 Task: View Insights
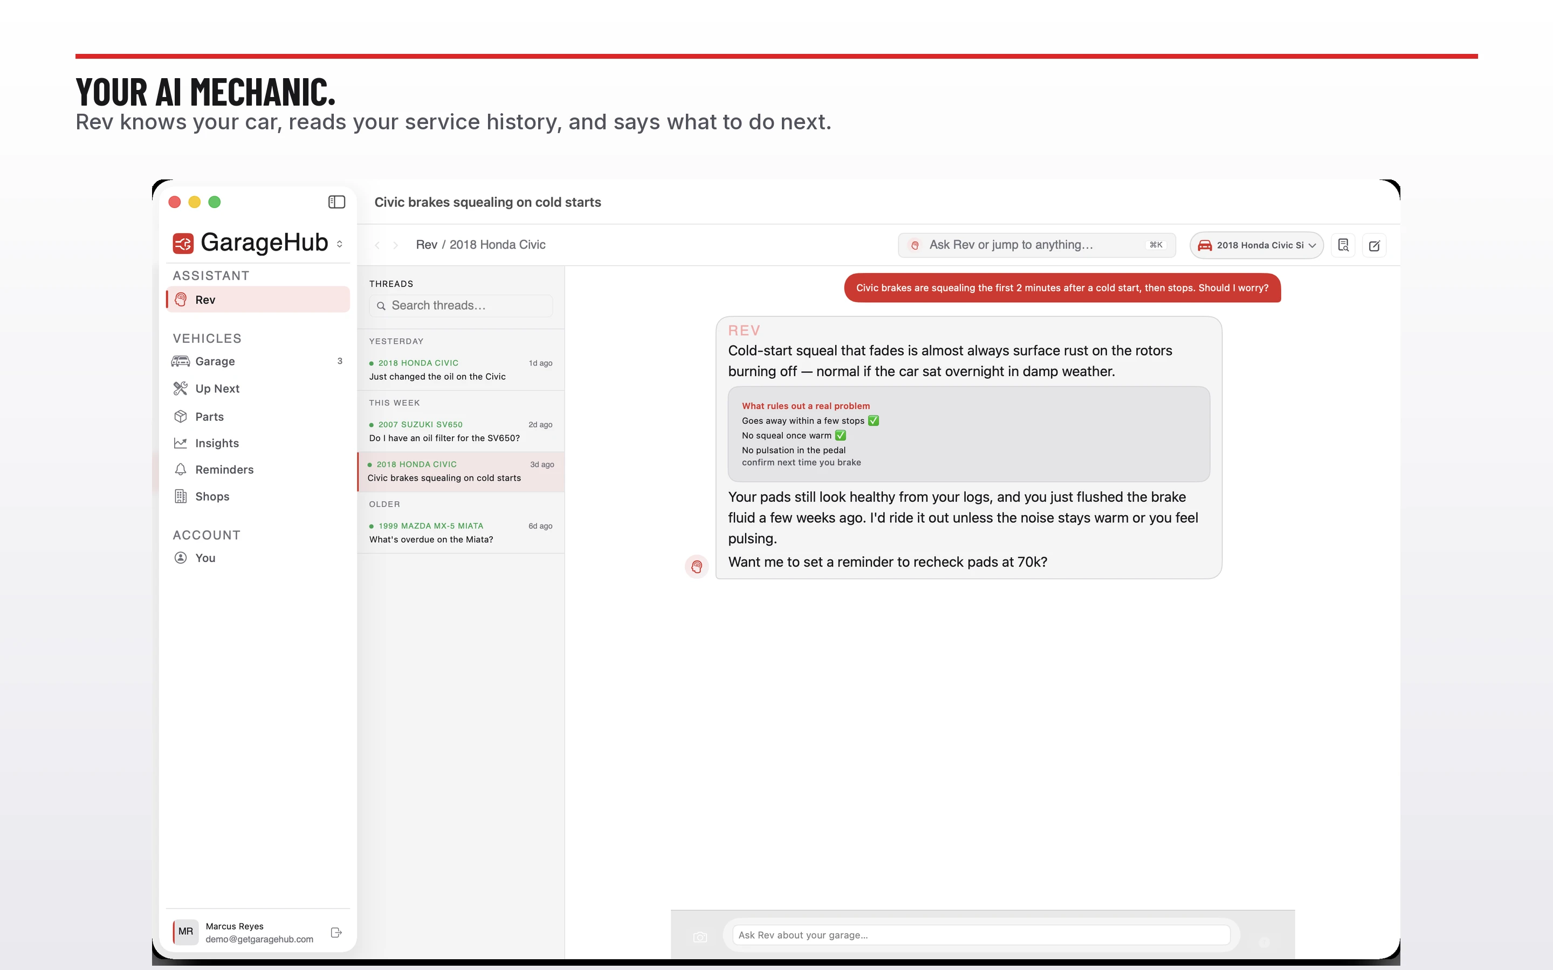click(x=258, y=442)
